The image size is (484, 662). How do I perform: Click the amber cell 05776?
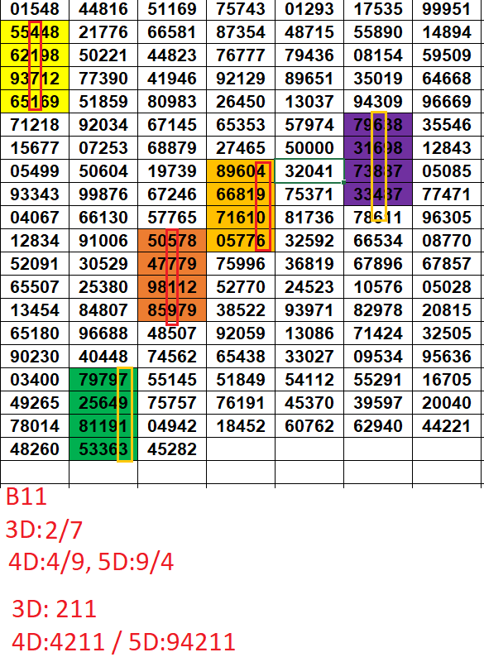tap(241, 241)
